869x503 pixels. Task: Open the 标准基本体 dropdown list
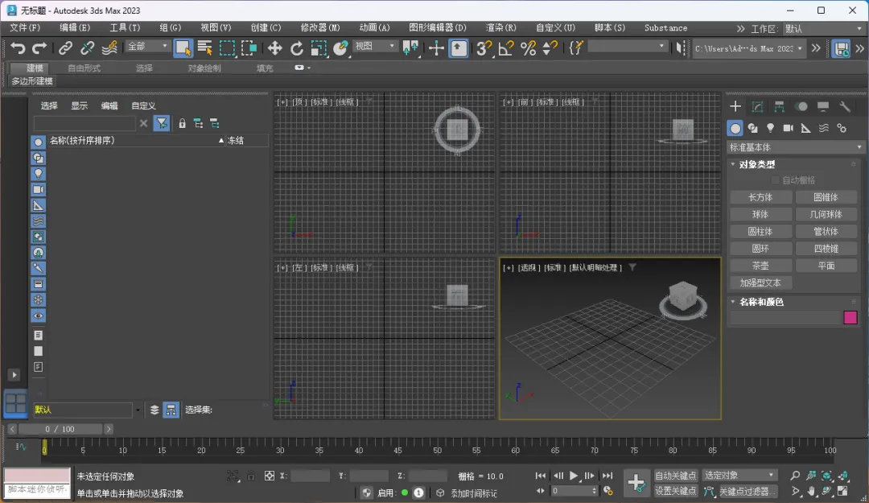(x=797, y=147)
